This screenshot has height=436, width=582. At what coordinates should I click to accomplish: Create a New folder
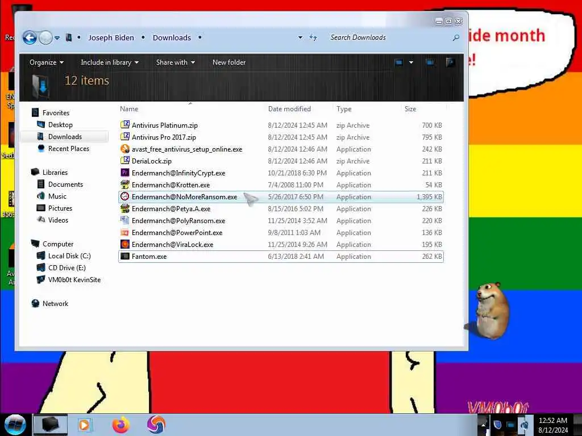click(229, 62)
